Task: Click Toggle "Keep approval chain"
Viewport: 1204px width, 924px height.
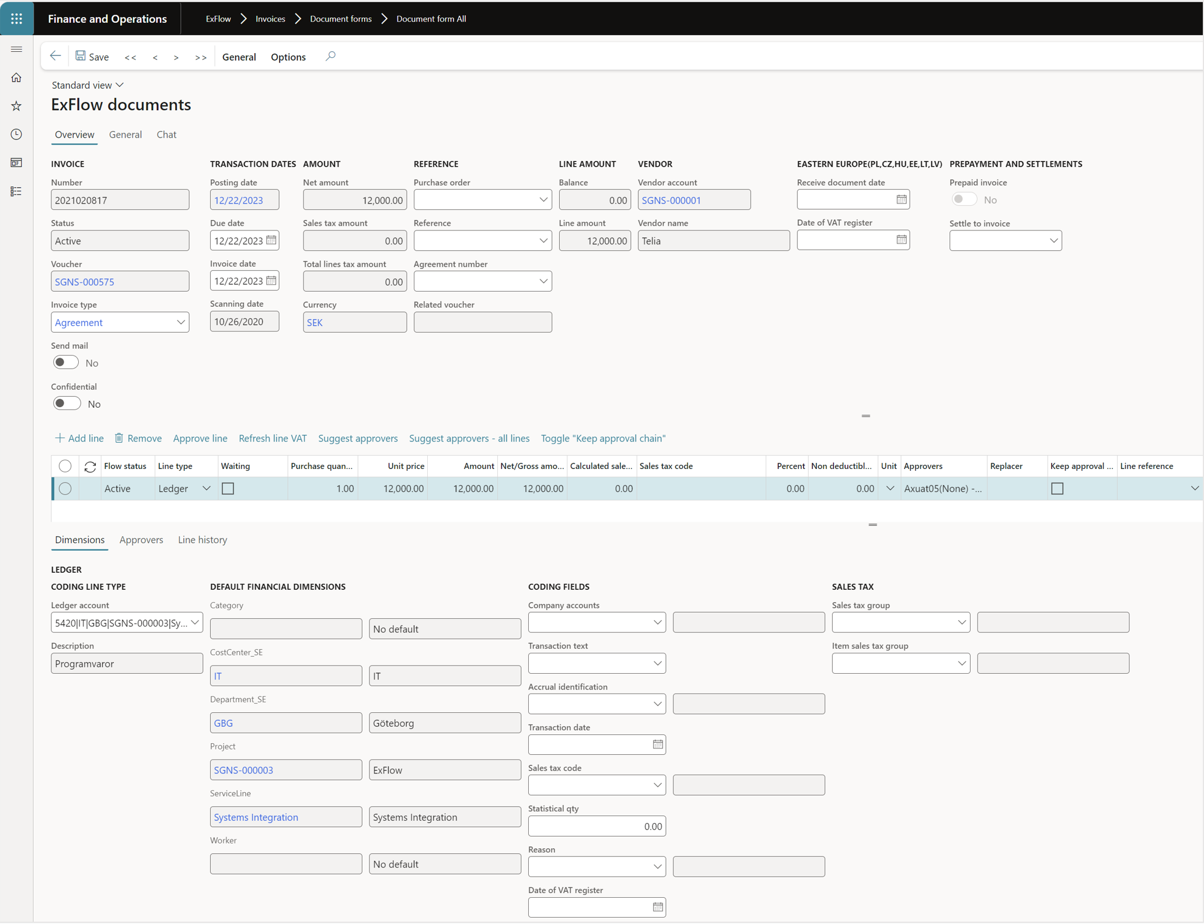Action: (603, 438)
